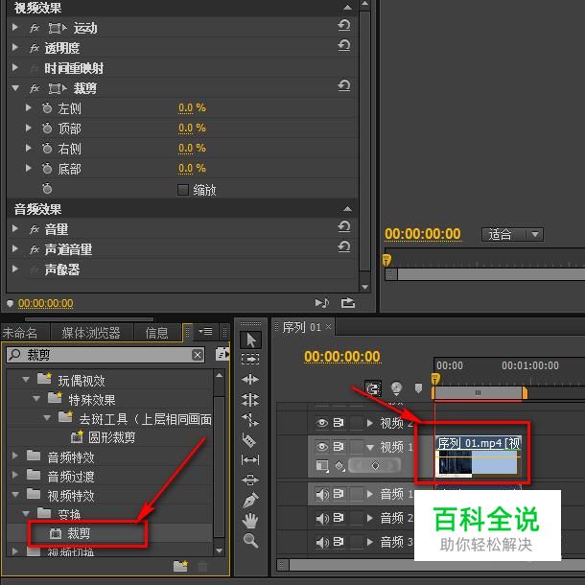This screenshot has width=585, height=585.
Task: Expand the 声像器 audio effect
Action: 15,269
